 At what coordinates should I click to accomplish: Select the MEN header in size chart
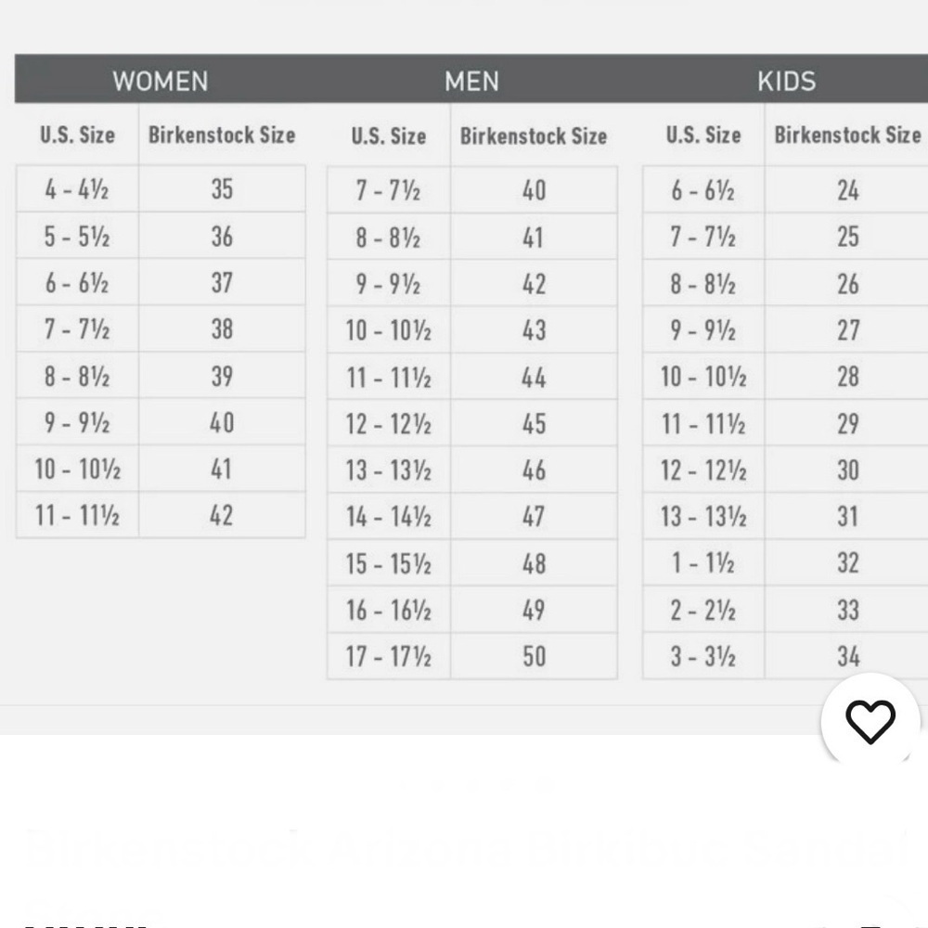point(471,81)
